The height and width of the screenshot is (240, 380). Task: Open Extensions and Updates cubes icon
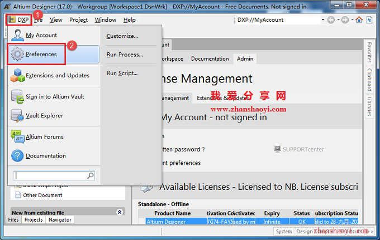click(x=17, y=75)
